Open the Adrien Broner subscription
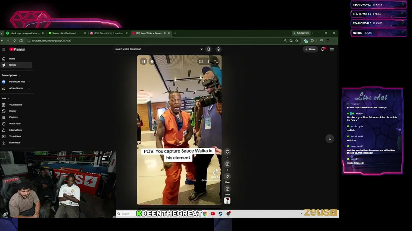The width and height of the screenshot is (412, 231). click(16, 88)
